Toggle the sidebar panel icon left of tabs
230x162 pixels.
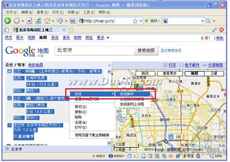(6, 30)
